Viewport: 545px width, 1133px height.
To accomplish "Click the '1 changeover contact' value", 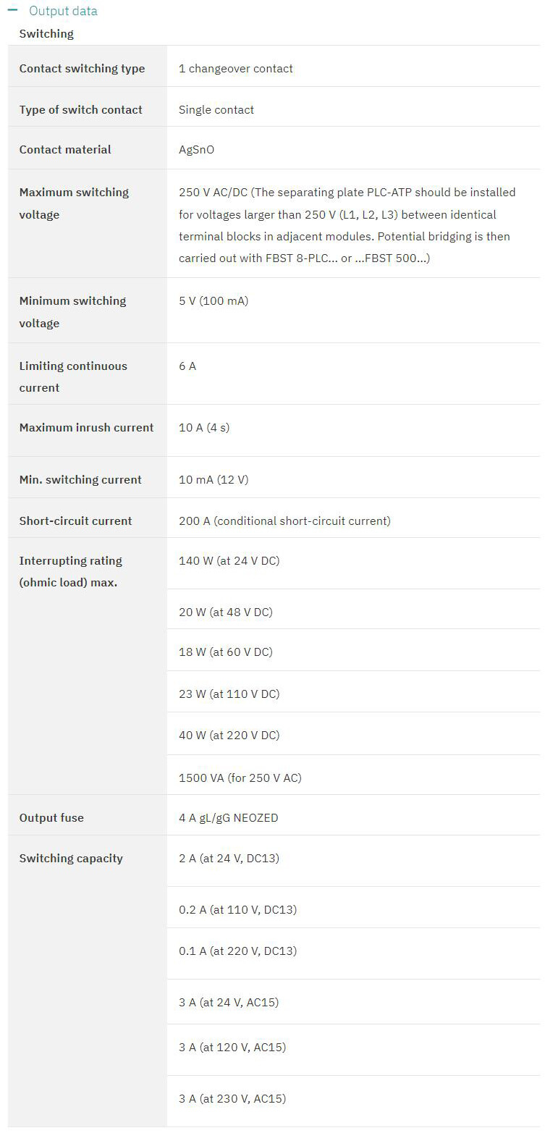I will pos(236,69).
